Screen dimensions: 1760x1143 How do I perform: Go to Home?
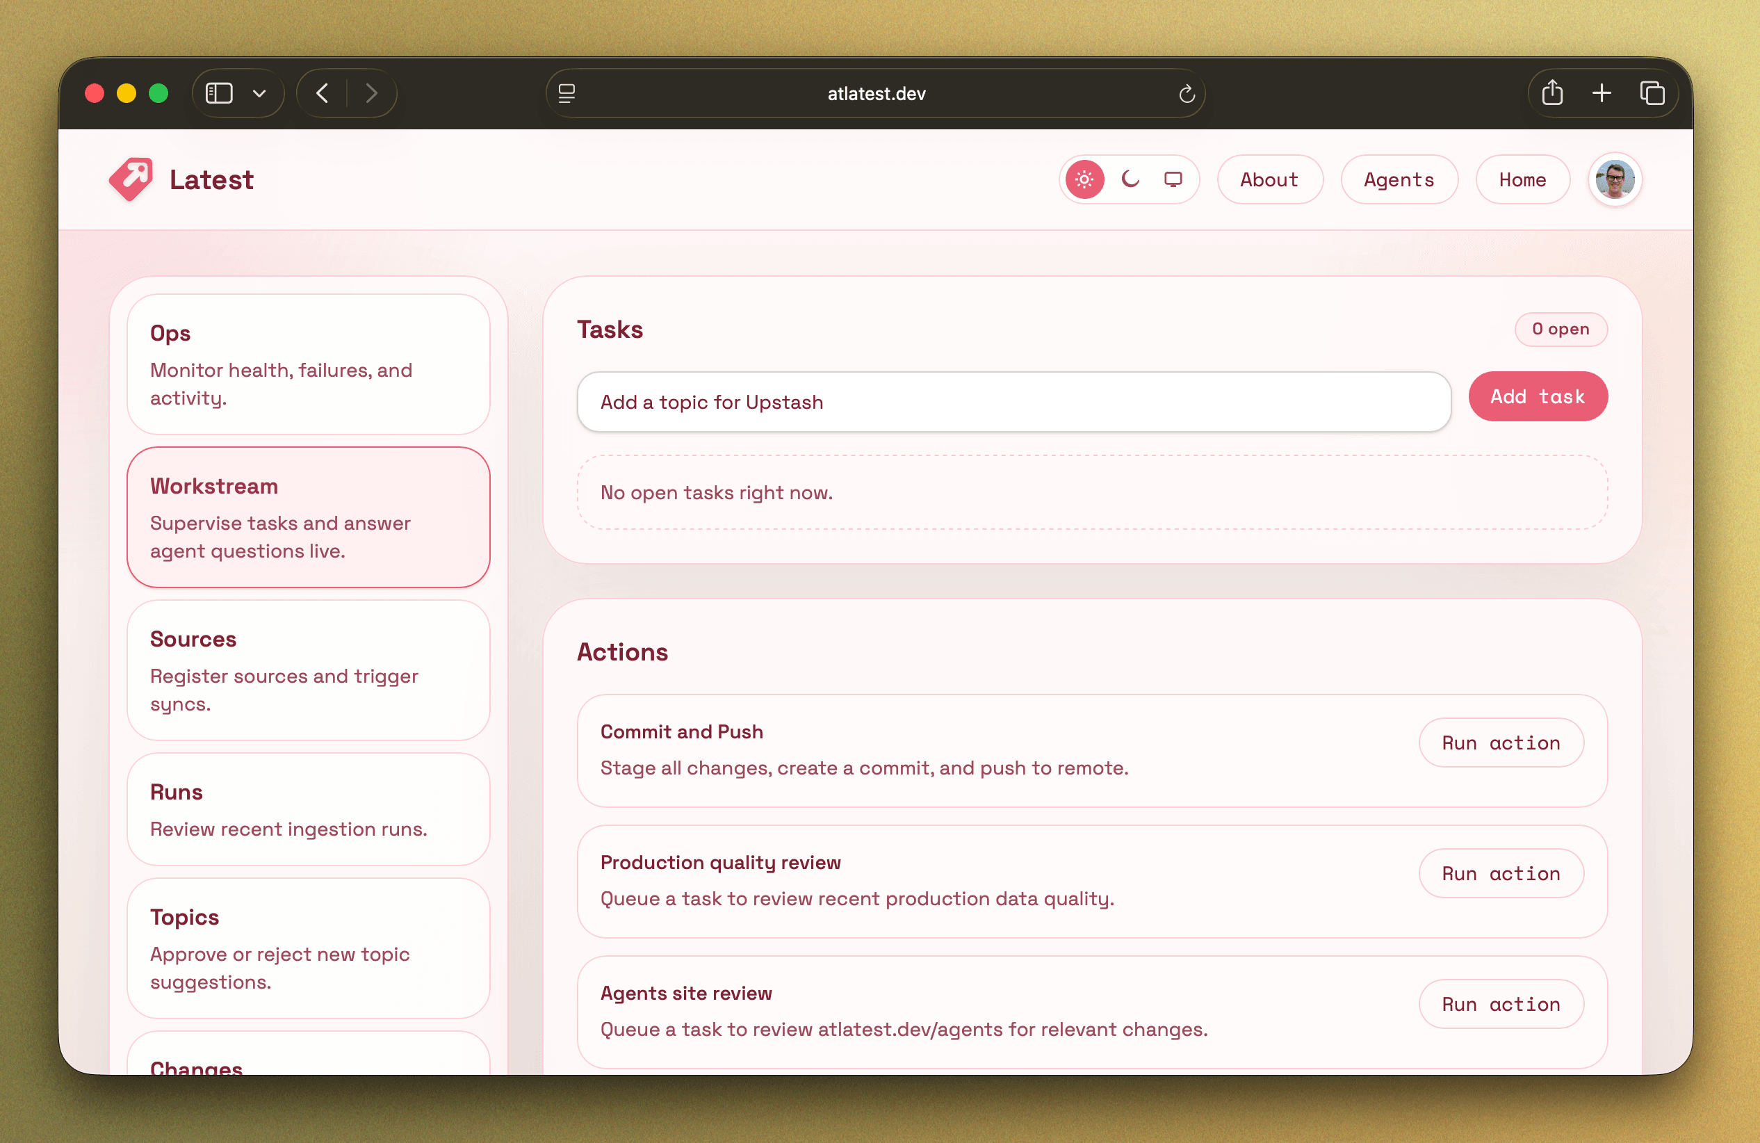pos(1522,179)
